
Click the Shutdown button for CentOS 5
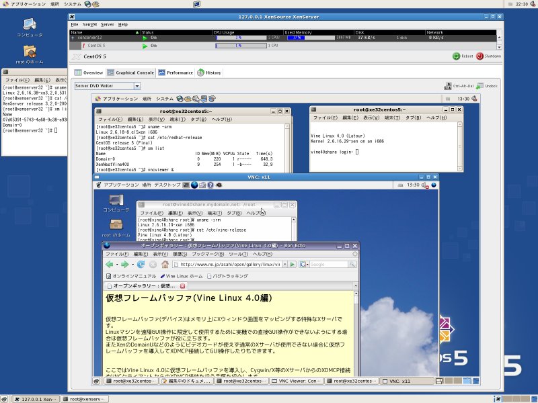489,56
